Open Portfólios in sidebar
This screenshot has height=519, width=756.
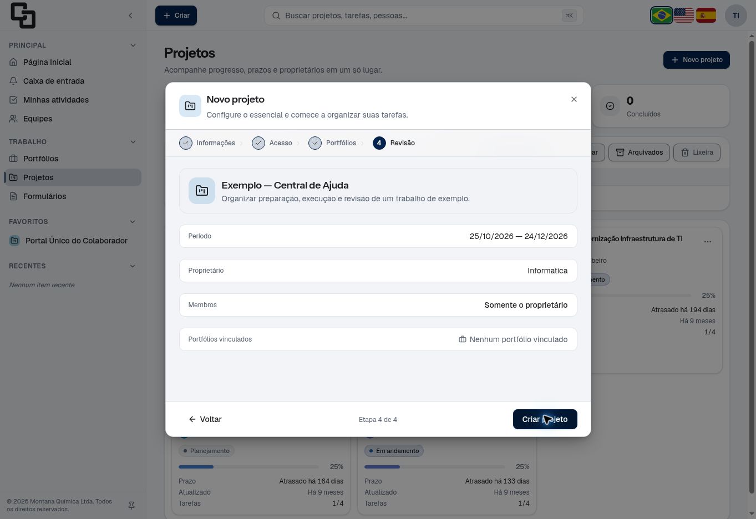pos(73,159)
